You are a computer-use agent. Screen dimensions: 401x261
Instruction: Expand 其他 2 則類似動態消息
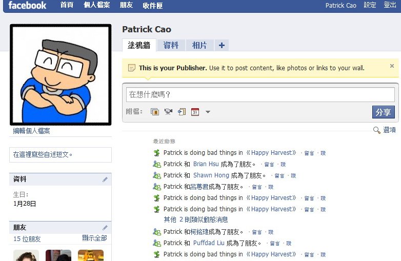[196, 219]
